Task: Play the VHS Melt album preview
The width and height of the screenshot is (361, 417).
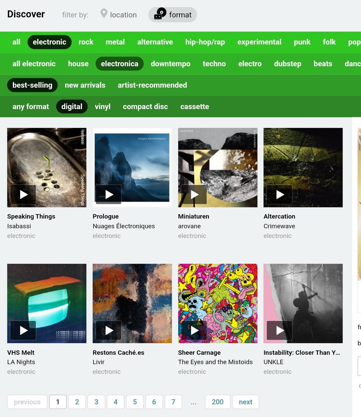Action: (23, 330)
